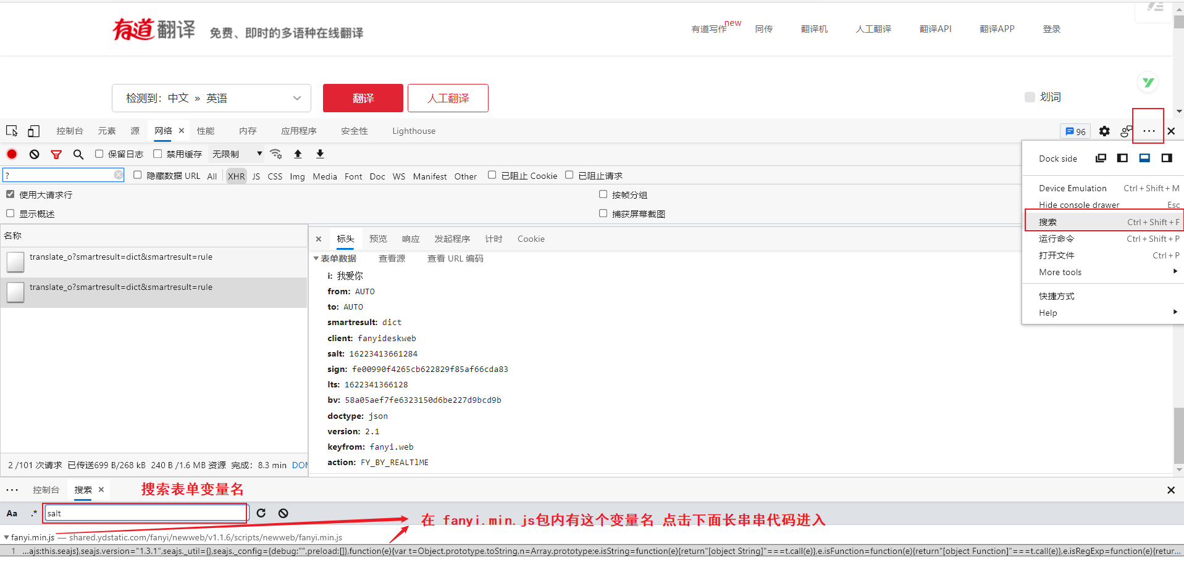Open DevTools settings gear icon
Viewport: 1184px width, 586px height.
(x=1104, y=131)
